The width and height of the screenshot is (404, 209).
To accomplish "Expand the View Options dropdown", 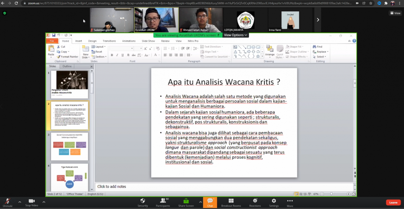I will (235, 35).
